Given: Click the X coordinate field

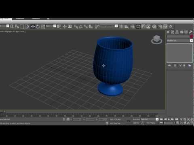Looking at the screenshot, I should 77,119.
